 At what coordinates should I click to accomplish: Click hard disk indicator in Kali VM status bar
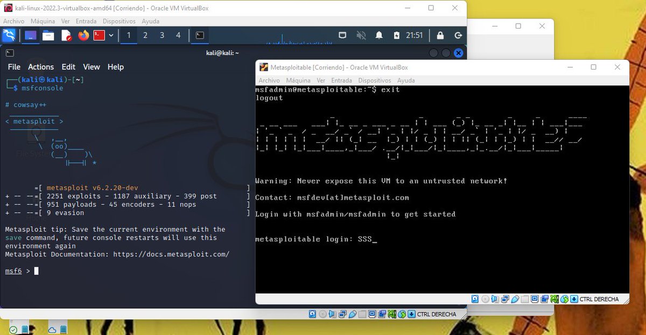312,314
